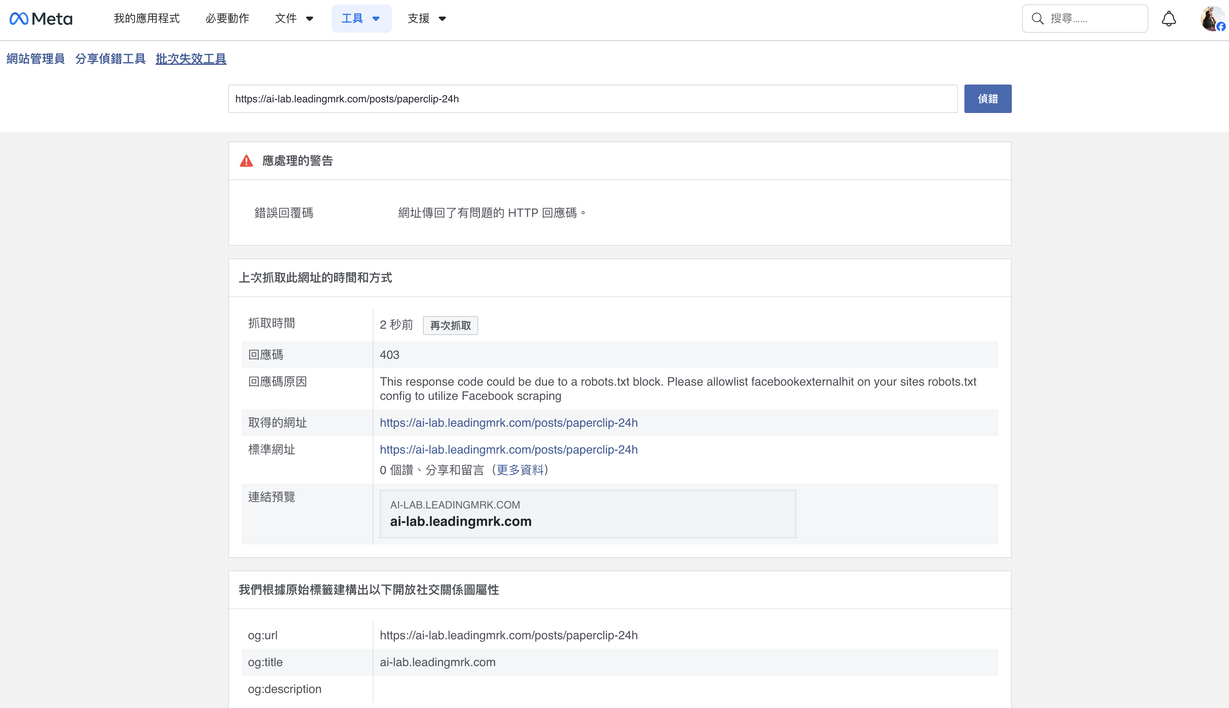Expand the 工具 dropdown menu
Image resolution: width=1229 pixels, height=708 pixels.
(361, 19)
